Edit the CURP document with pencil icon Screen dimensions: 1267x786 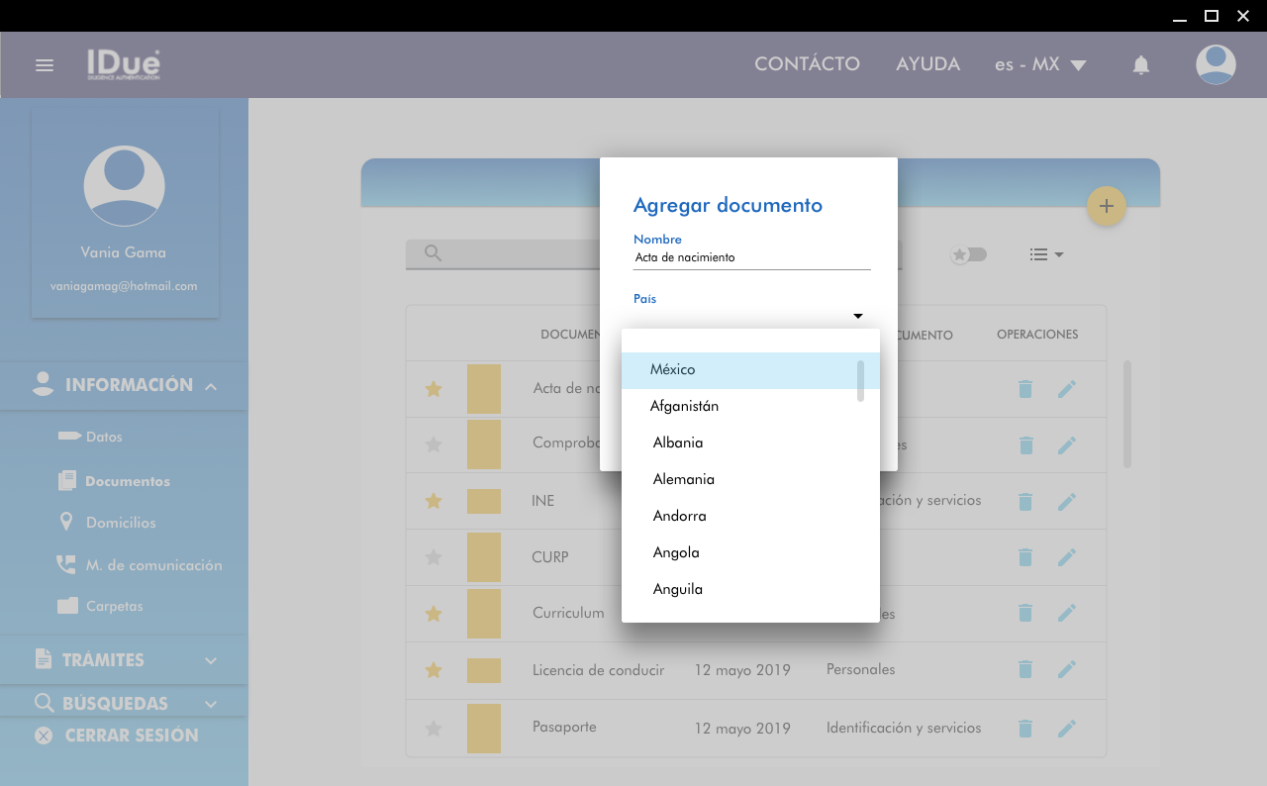point(1066,557)
